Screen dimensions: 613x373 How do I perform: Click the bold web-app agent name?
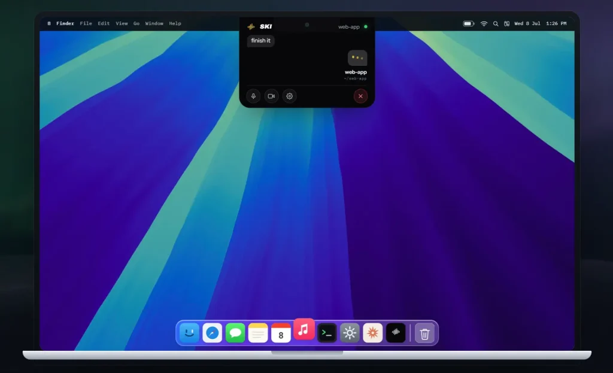[x=356, y=72]
